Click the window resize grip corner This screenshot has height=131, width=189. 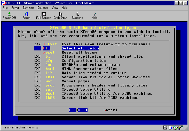187,129
